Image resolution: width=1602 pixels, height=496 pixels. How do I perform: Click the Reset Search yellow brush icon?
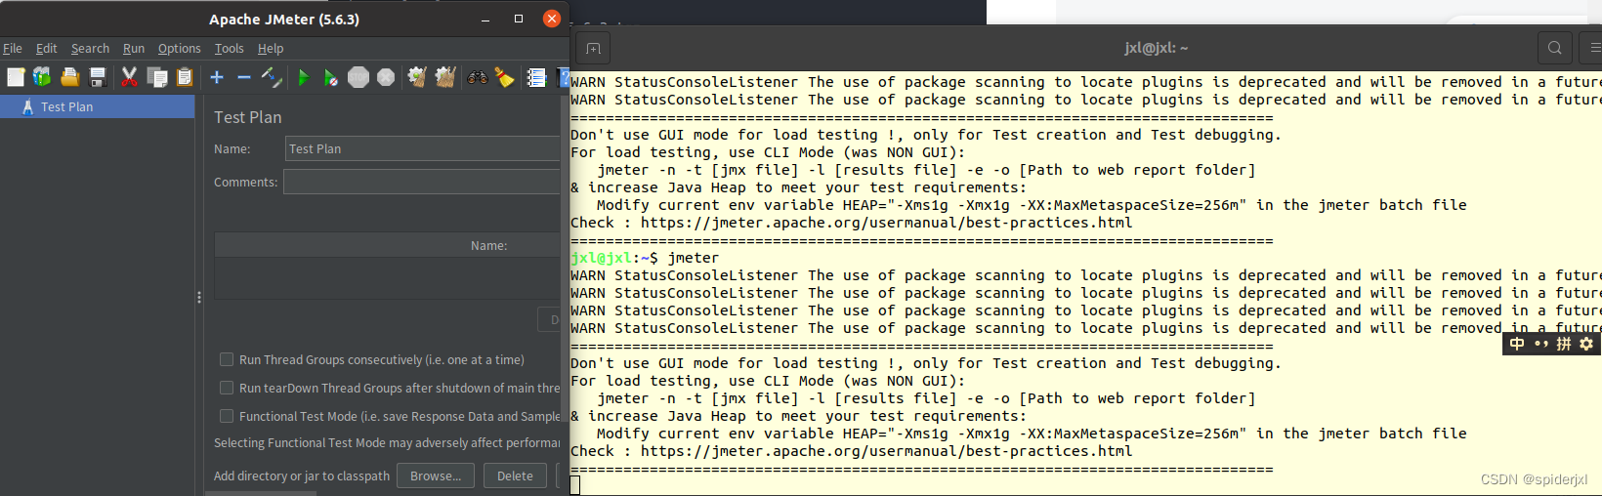pyautogui.click(x=504, y=77)
